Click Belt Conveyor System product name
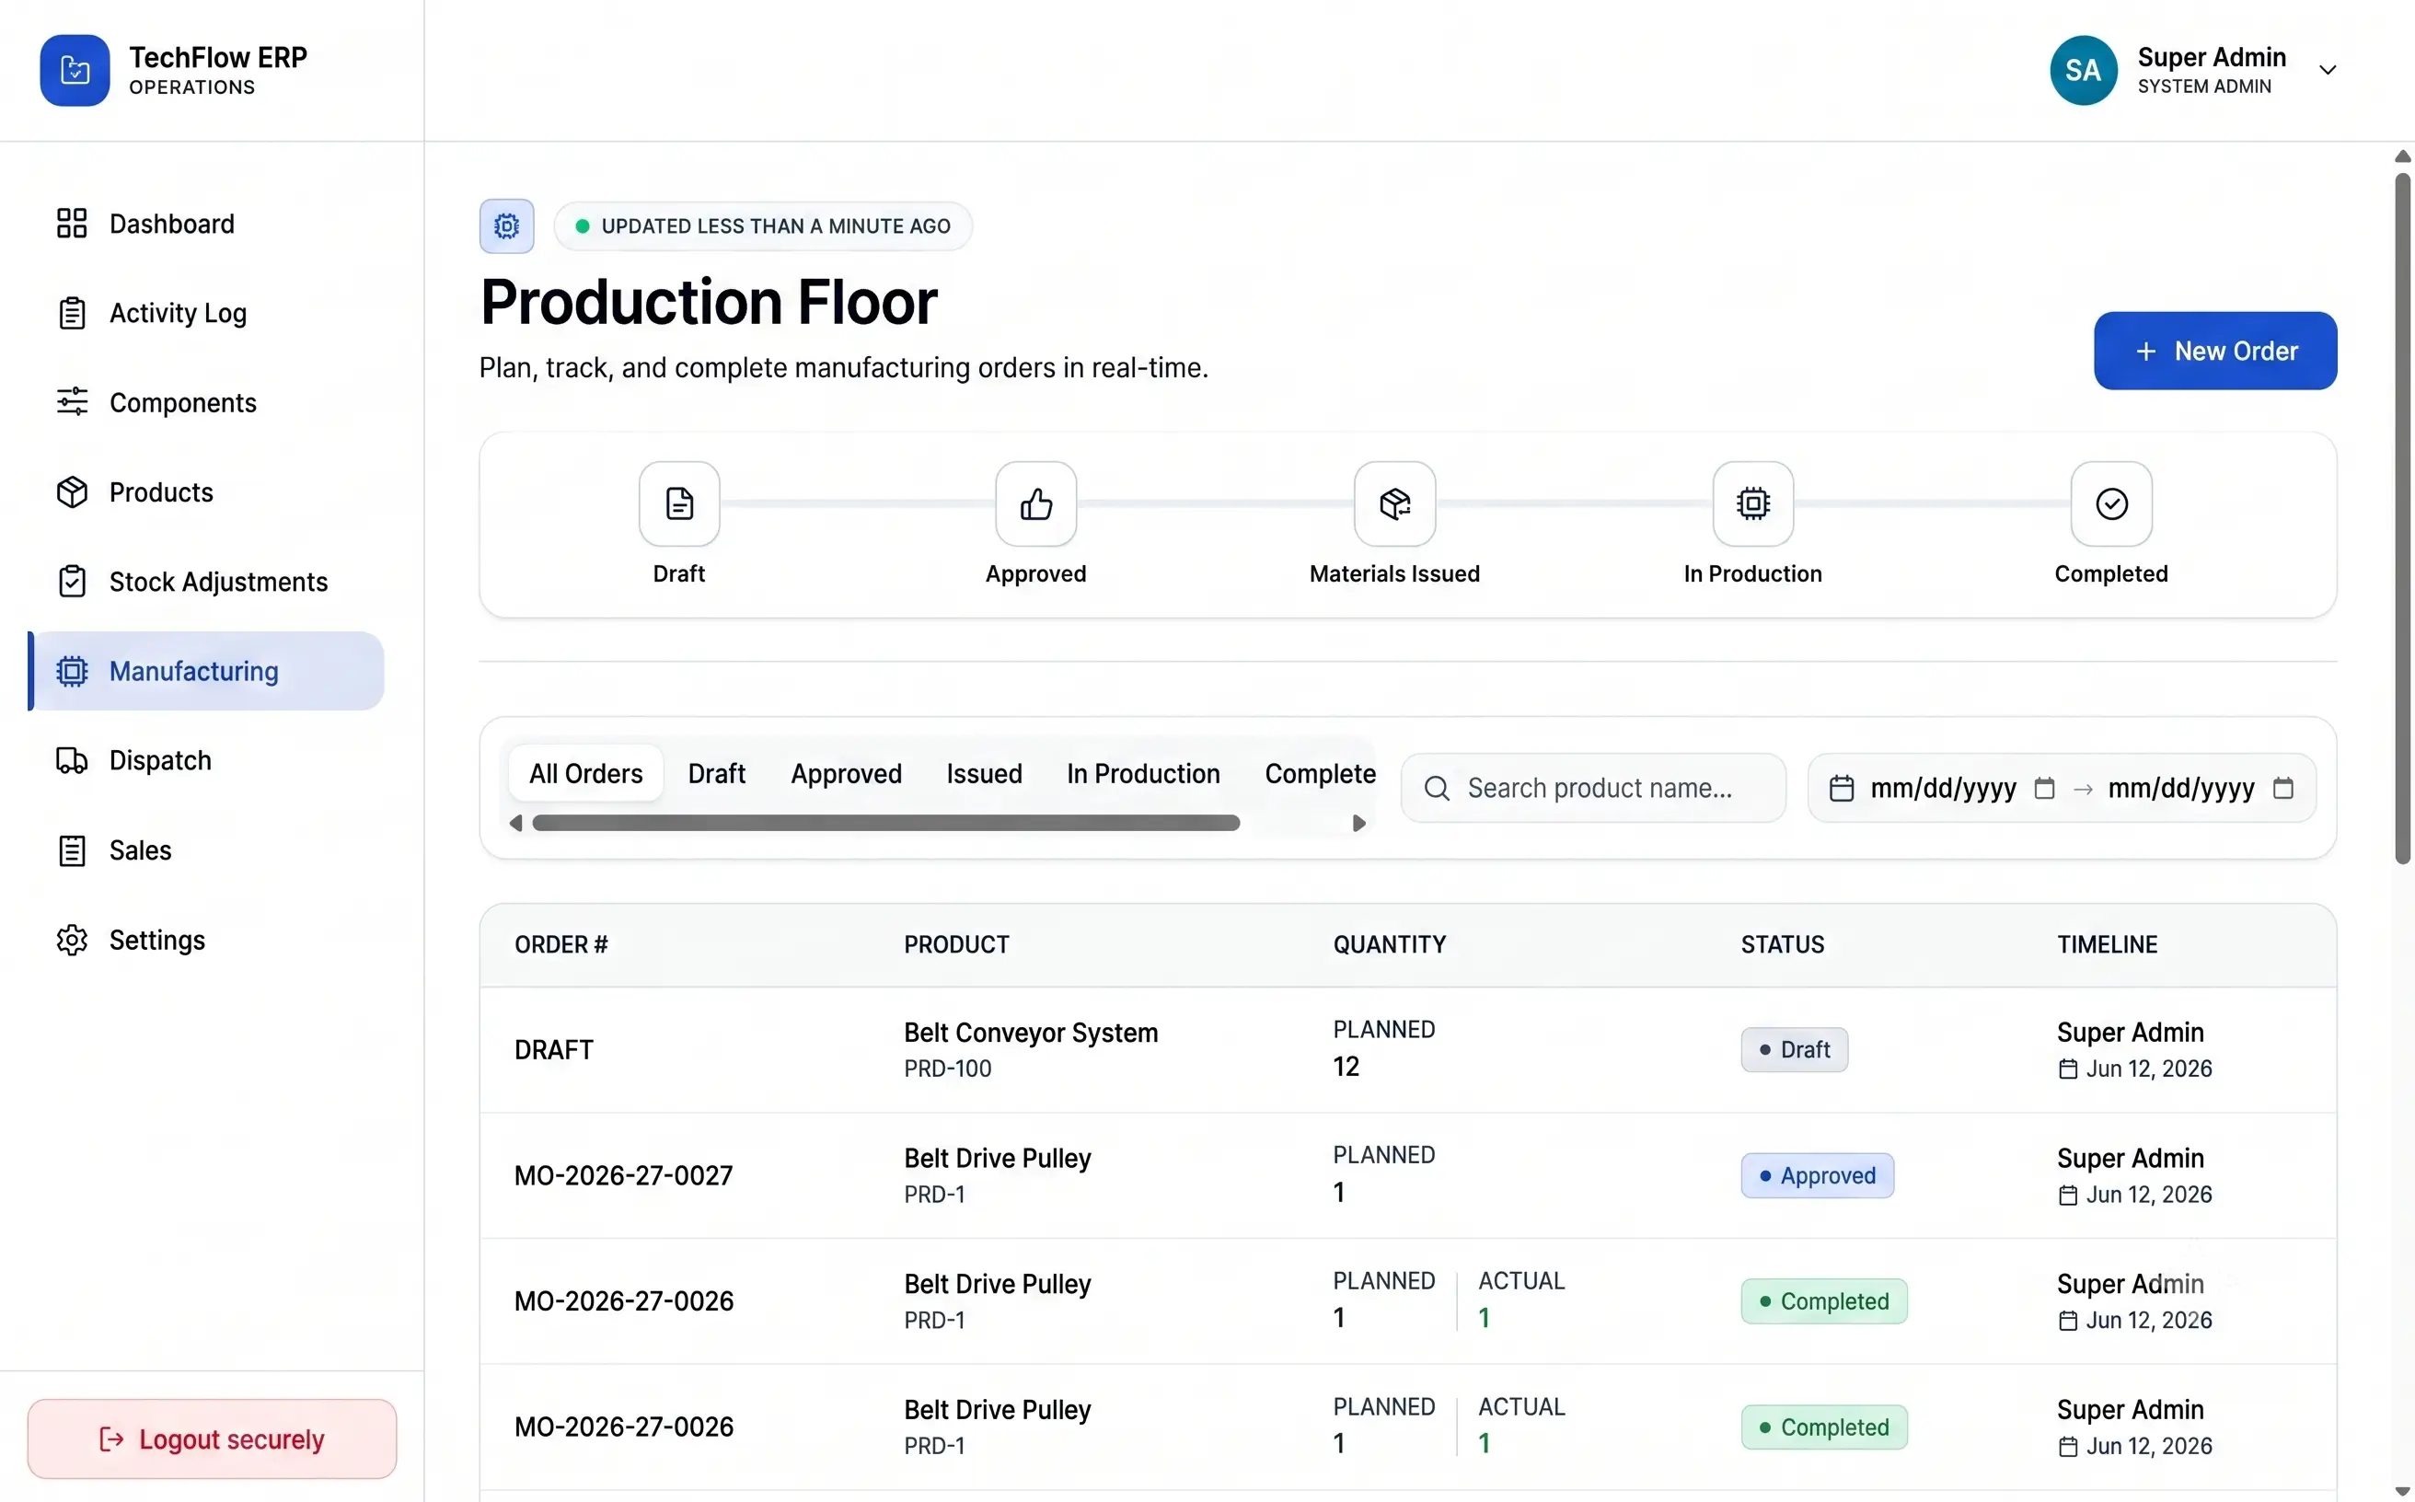Screen dimensions: 2415x1502 point(1031,1034)
